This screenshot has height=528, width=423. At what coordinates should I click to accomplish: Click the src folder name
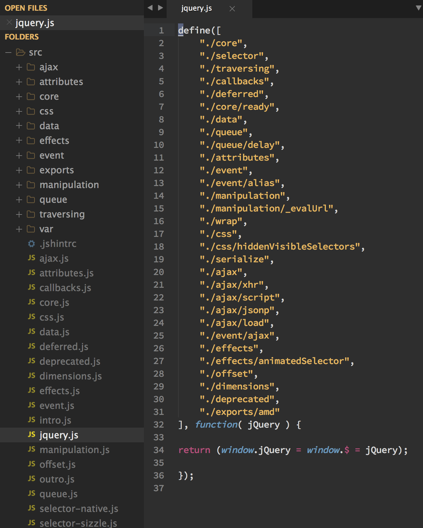(35, 52)
